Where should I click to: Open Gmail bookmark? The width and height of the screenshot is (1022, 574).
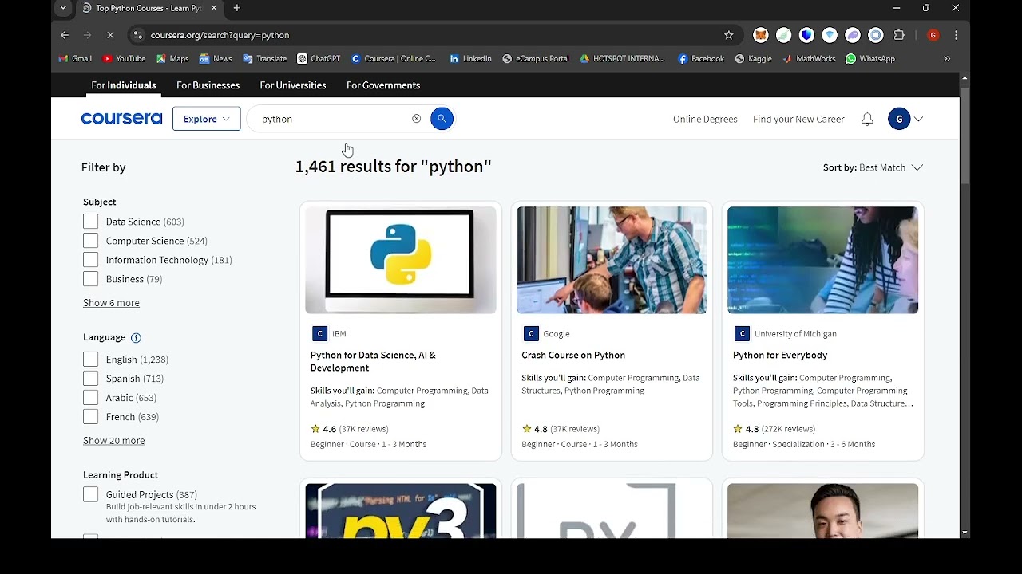point(75,58)
